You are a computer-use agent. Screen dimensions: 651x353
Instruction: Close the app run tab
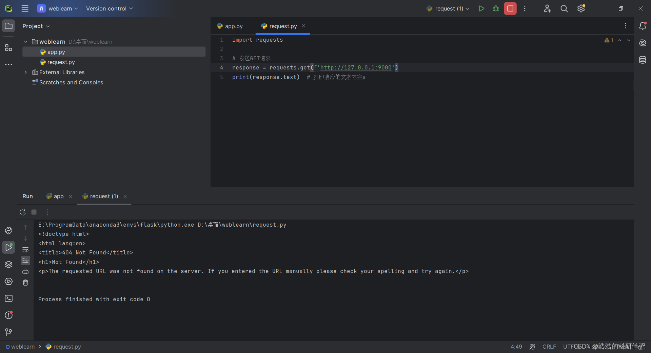(71, 196)
